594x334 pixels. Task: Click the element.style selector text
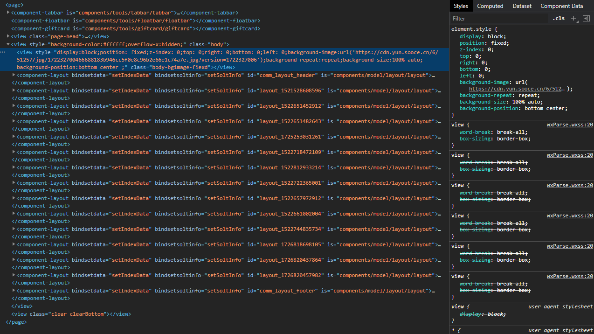pos(471,29)
